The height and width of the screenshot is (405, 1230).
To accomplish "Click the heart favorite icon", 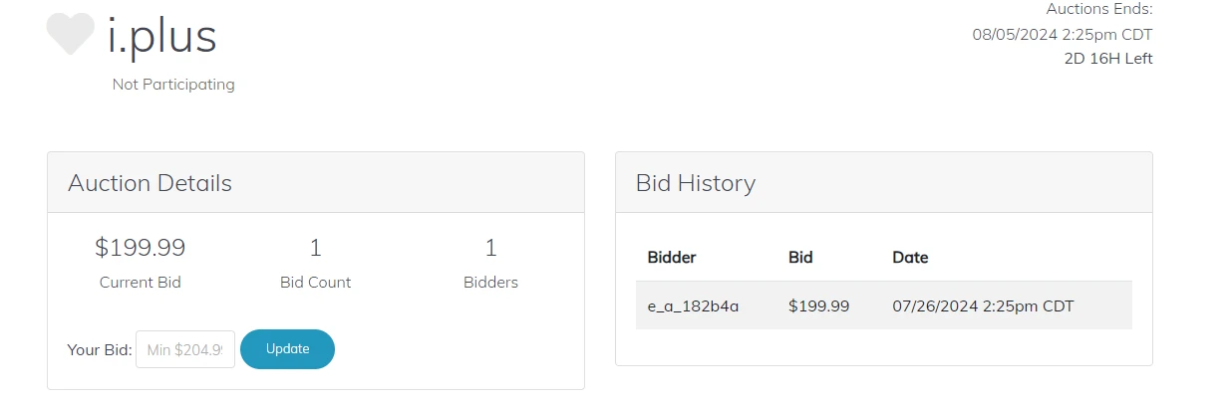I will pos(70,35).
